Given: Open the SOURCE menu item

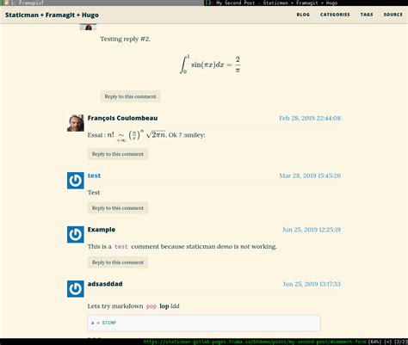Looking at the screenshot, I should (x=393, y=15).
